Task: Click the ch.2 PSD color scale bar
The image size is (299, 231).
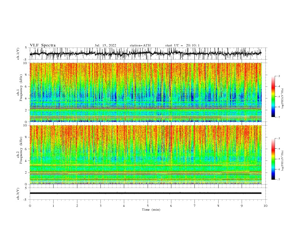Action: click(x=273, y=159)
